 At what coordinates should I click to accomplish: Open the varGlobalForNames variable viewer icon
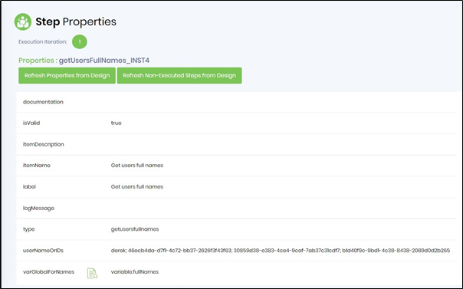tap(92, 273)
